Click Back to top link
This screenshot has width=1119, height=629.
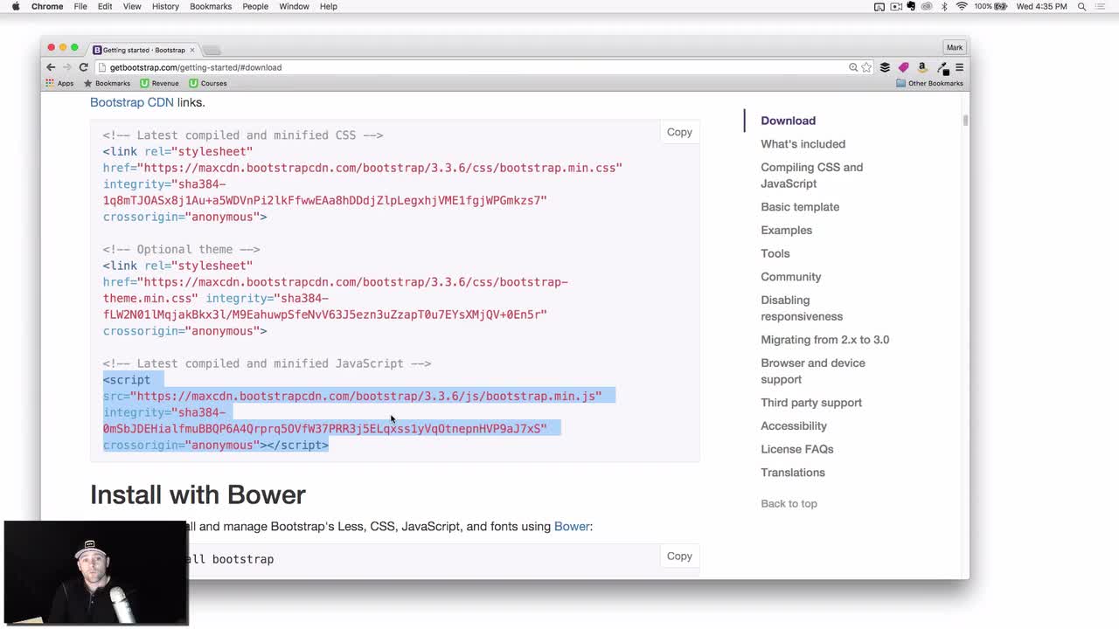click(x=789, y=503)
